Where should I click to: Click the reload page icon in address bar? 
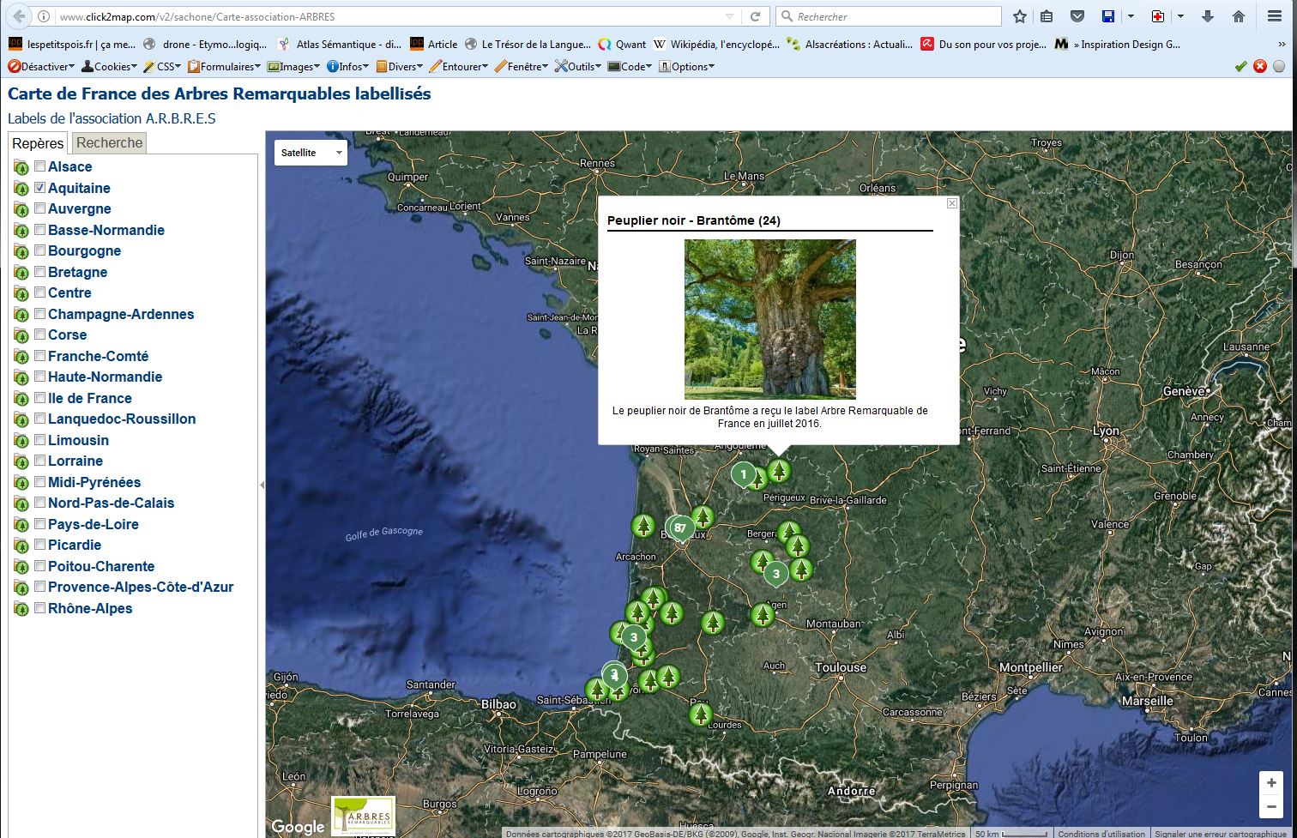(x=755, y=16)
